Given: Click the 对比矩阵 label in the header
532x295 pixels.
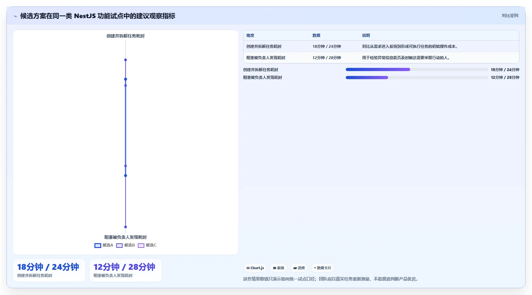Looking at the screenshot, I should tap(510, 16).
